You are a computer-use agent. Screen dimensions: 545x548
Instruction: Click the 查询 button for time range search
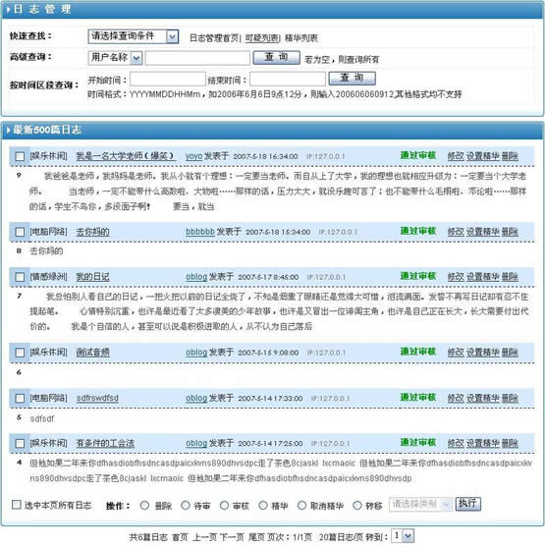tap(353, 79)
